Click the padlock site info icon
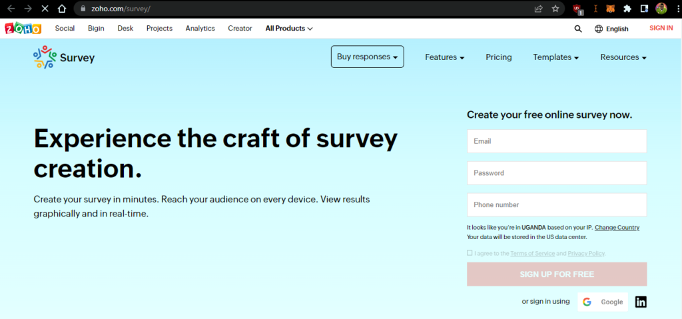Image resolution: width=682 pixels, height=319 pixels. click(84, 8)
